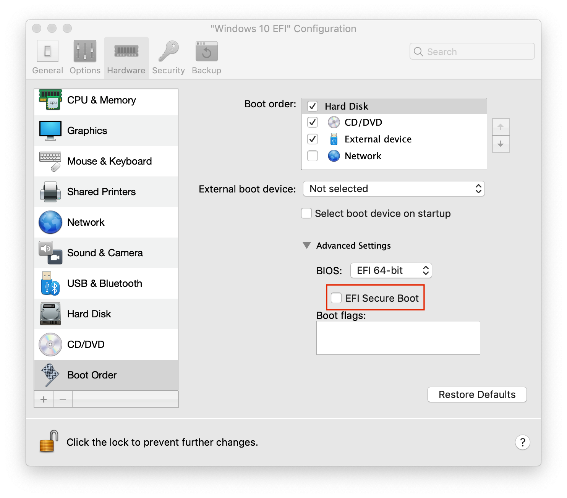
Task: Click the CD/DVD disc icon in boot order
Action: coord(334,122)
